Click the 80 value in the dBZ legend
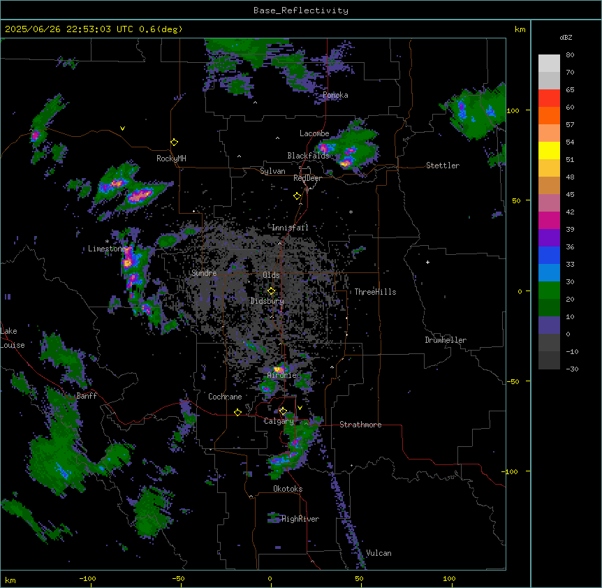The height and width of the screenshot is (588, 602). tap(570, 55)
